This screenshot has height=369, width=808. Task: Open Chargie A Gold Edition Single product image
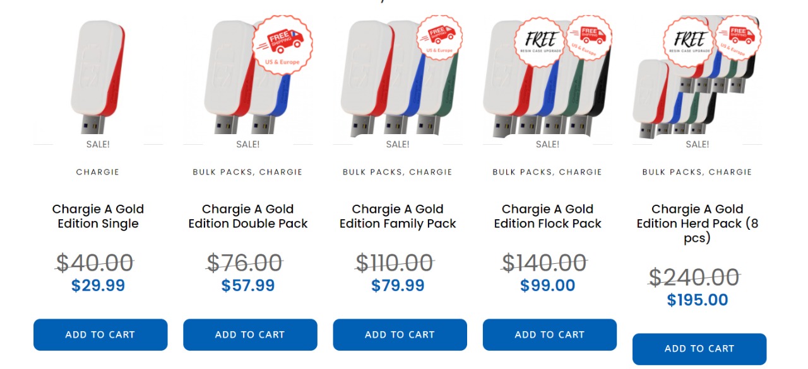pos(98,79)
